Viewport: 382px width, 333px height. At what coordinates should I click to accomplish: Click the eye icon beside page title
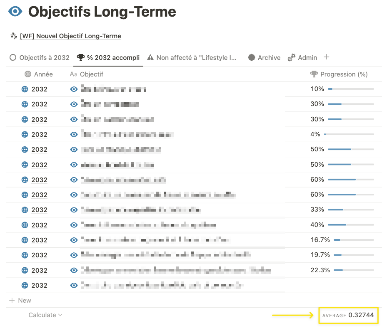tap(15, 12)
